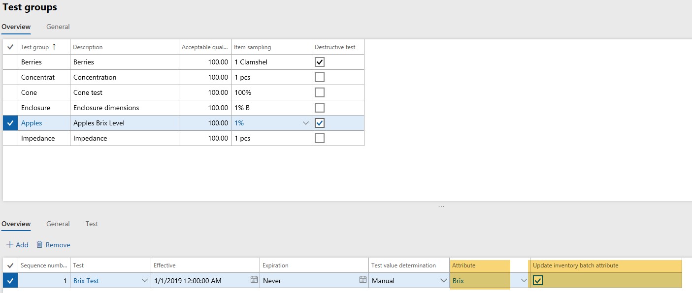The width and height of the screenshot is (692, 293).
Task: Click the splitter dots between the panes
Action: [x=441, y=206]
